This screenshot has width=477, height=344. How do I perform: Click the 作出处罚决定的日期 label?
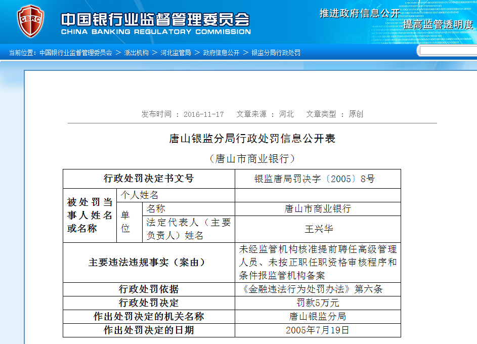coord(149,330)
